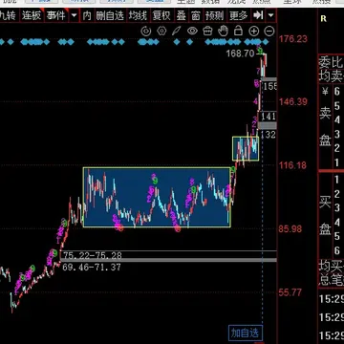344x344 pixels.
Task: Select sell level 1 row
Action: click(x=336, y=162)
